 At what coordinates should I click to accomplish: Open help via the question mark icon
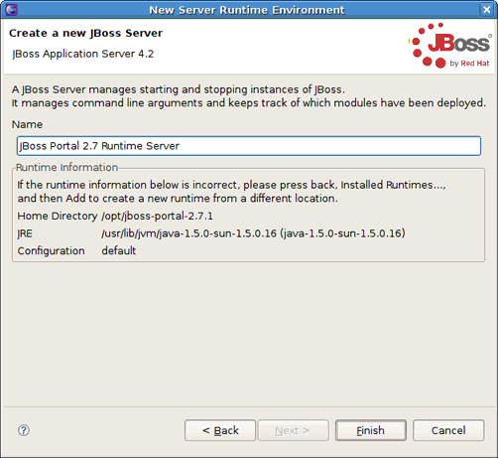coord(24,430)
